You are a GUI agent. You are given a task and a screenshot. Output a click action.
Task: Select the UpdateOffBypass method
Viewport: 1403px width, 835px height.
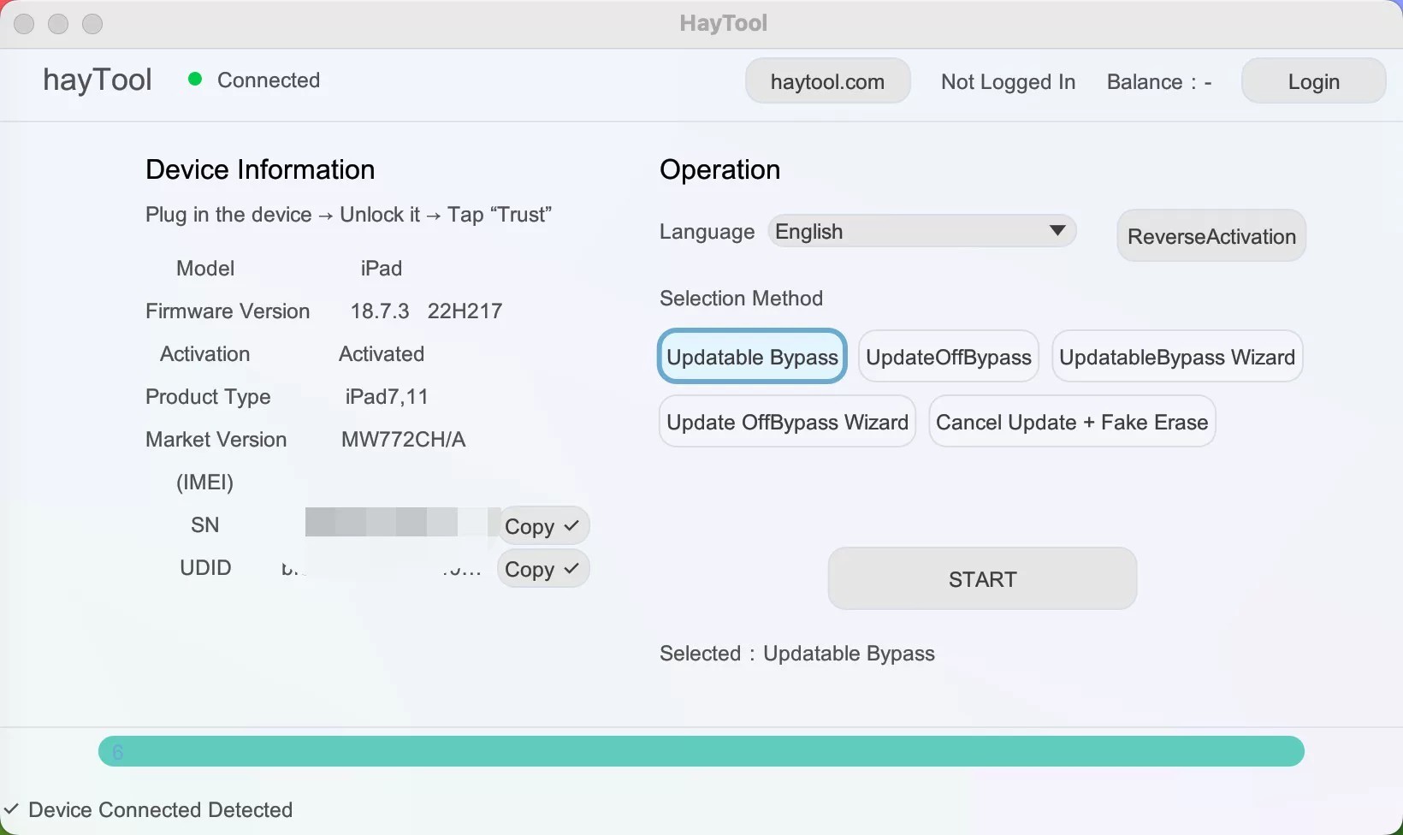click(x=948, y=357)
